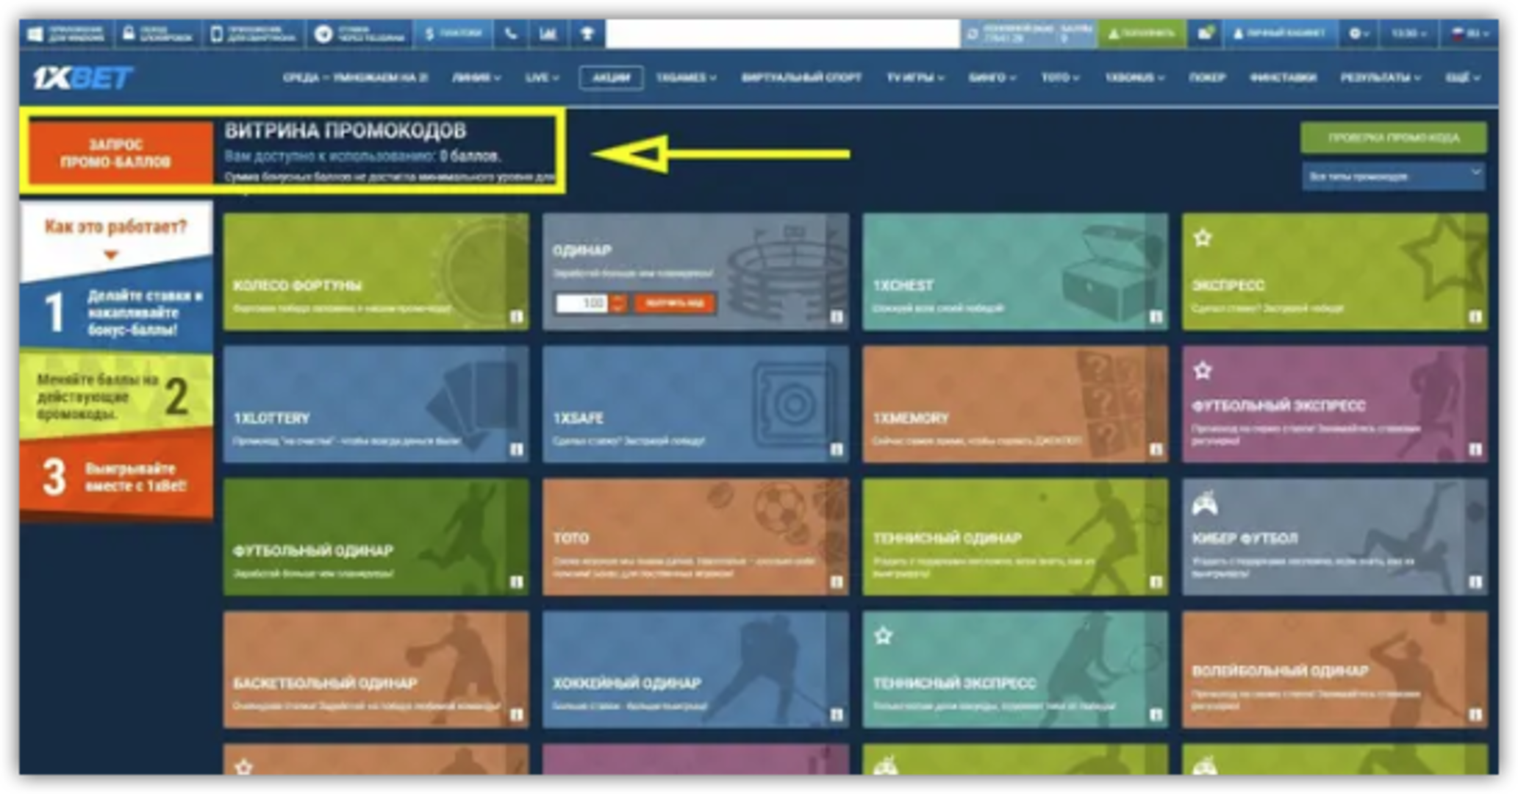Viewport: 1518px width, 794px height.
Task: Click orange get-code button on Одинар card
Action: [674, 303]
